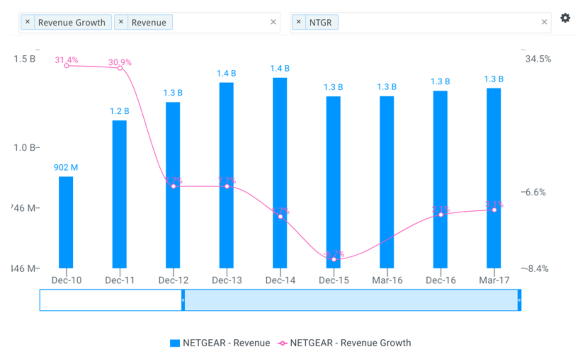Click the right handle of range slider

[x=519, y=300]
